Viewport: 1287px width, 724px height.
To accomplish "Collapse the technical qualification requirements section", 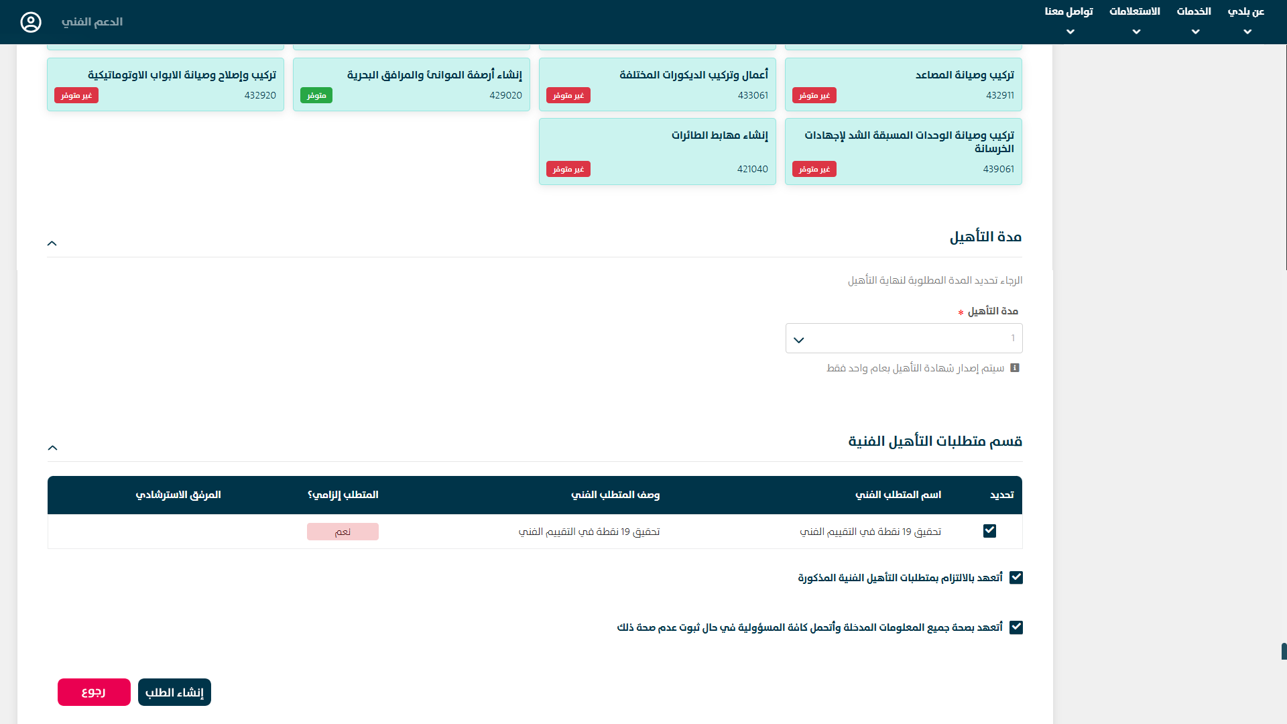I will coord(52,448).
